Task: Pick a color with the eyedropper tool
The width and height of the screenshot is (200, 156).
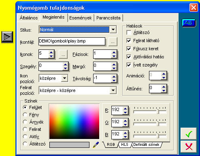Action: click(x=96, y=145)
